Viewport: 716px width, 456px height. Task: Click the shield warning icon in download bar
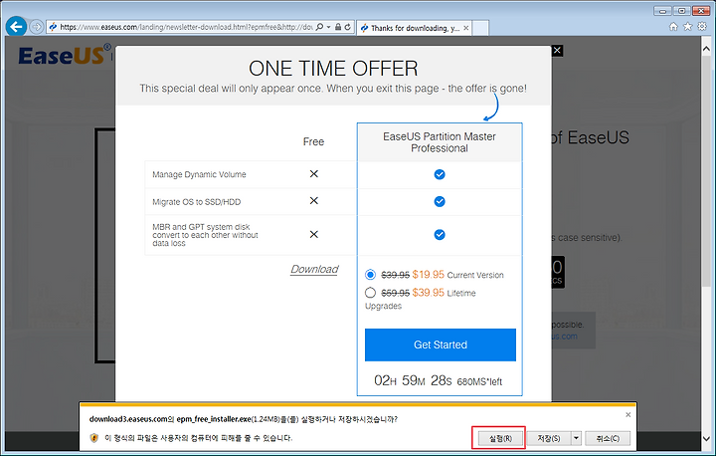94,438
